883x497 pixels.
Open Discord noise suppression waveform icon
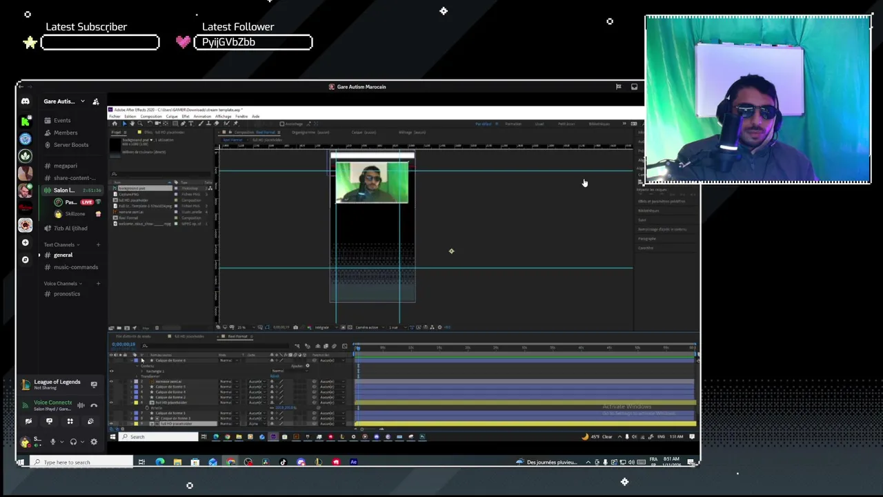coord(81,405)
